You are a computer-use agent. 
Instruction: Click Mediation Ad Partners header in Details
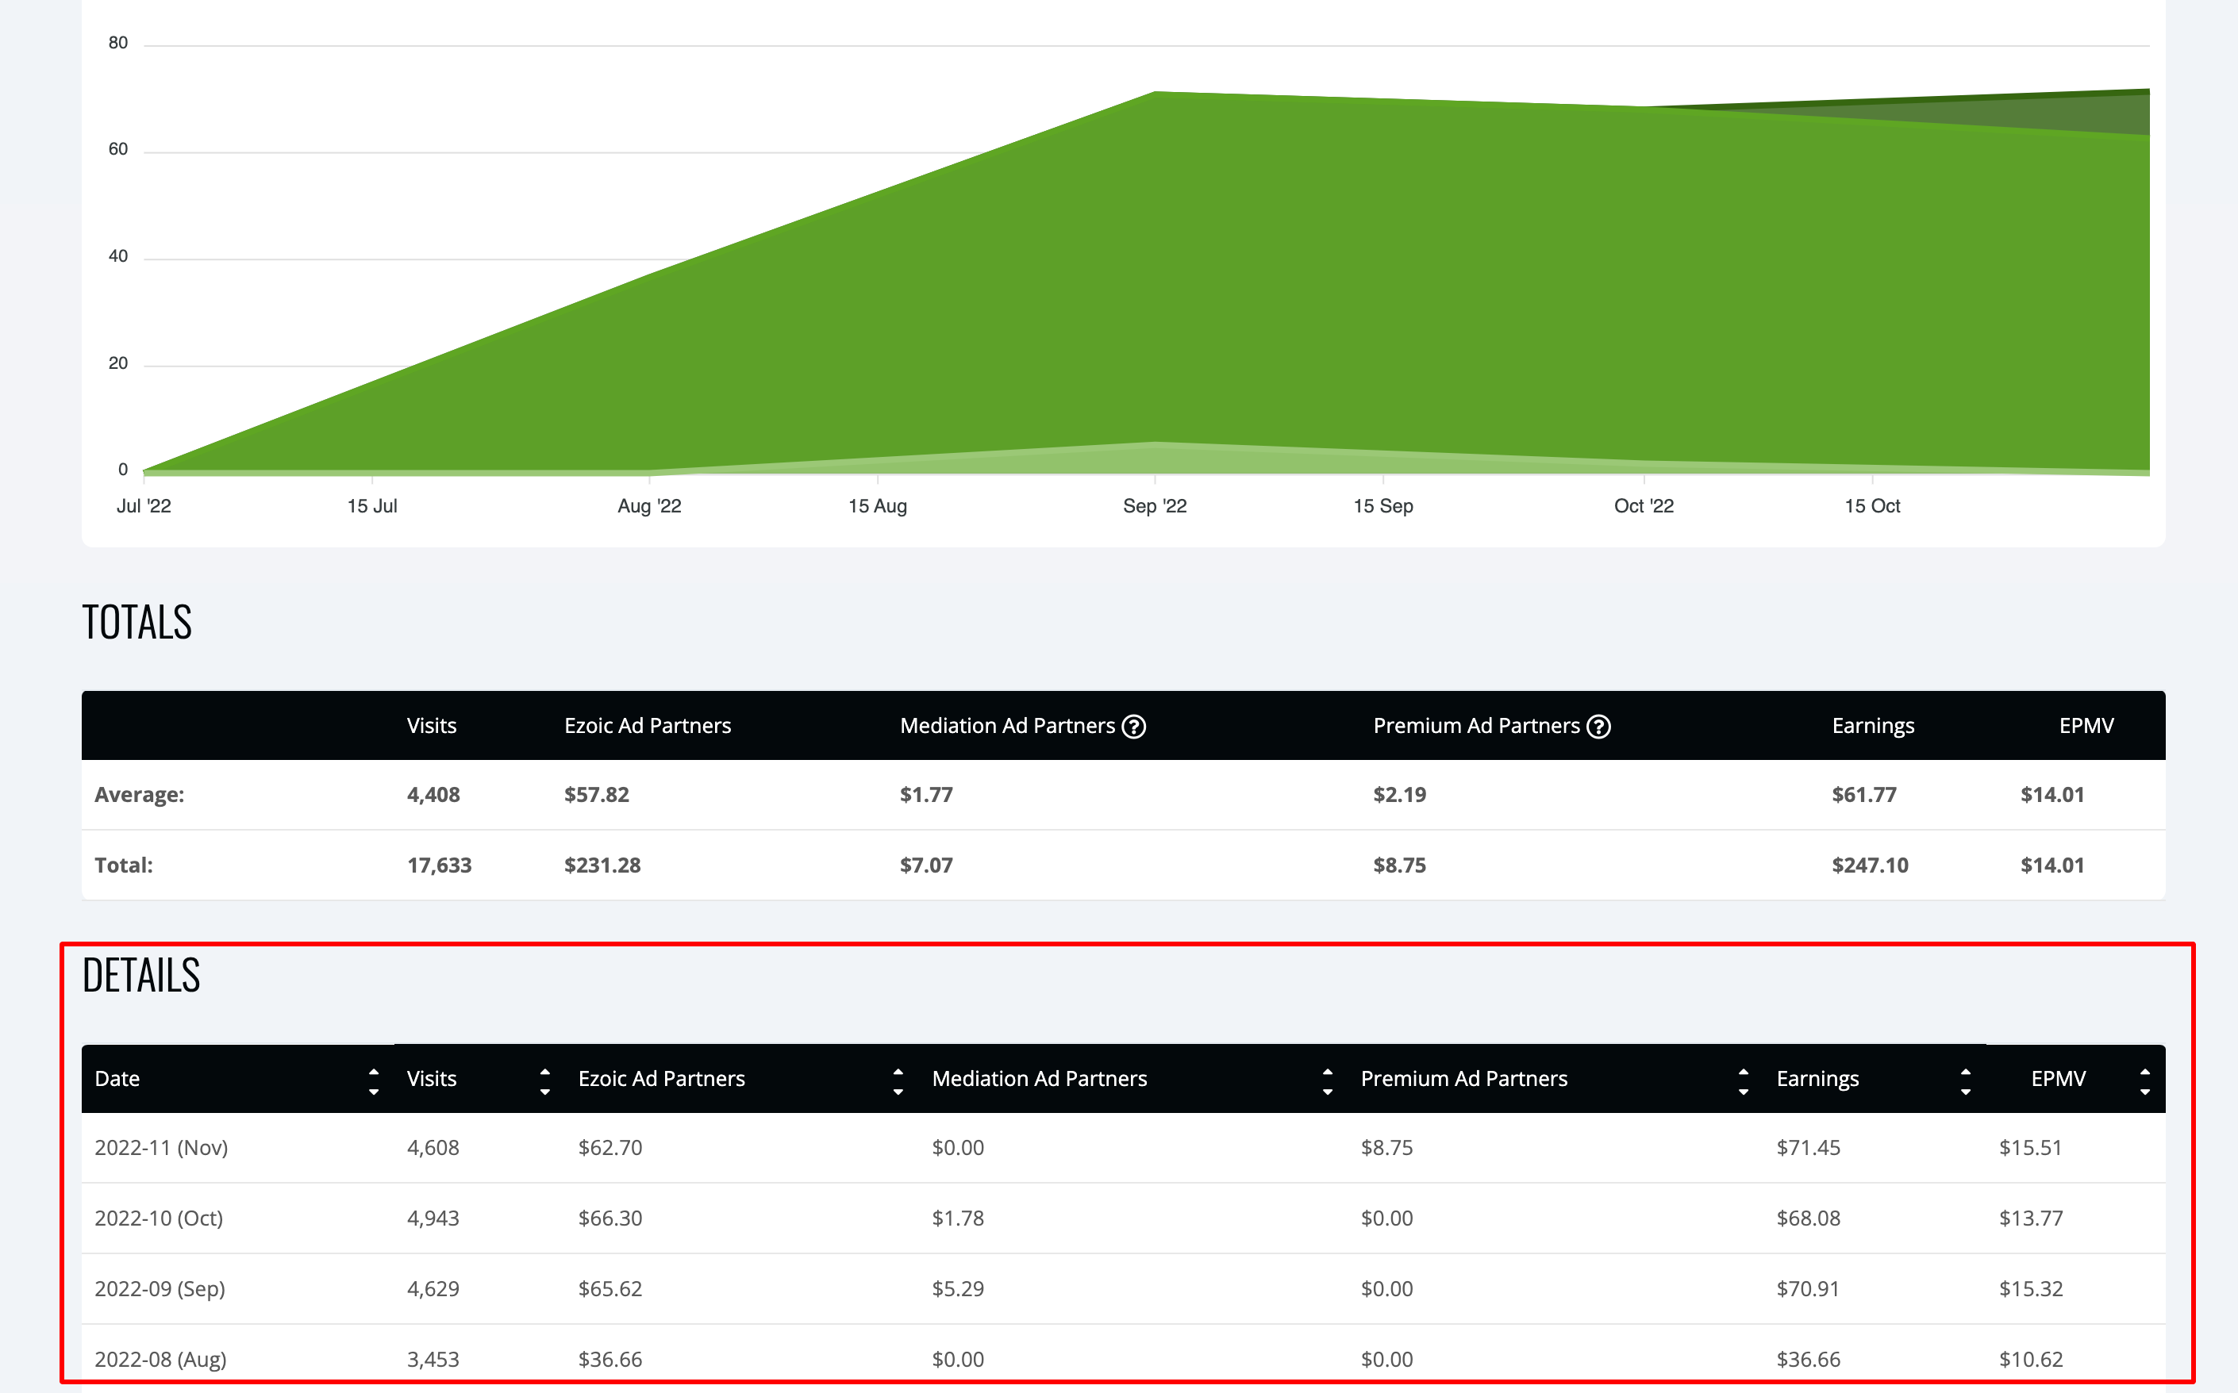[x=1039, y=1079]
